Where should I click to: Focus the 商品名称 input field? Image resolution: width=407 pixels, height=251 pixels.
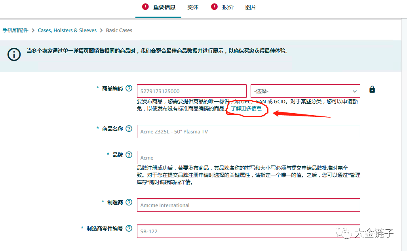[x=248, y=131]
